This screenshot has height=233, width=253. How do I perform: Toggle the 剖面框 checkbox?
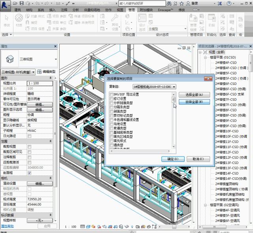[x=29, y=173]
